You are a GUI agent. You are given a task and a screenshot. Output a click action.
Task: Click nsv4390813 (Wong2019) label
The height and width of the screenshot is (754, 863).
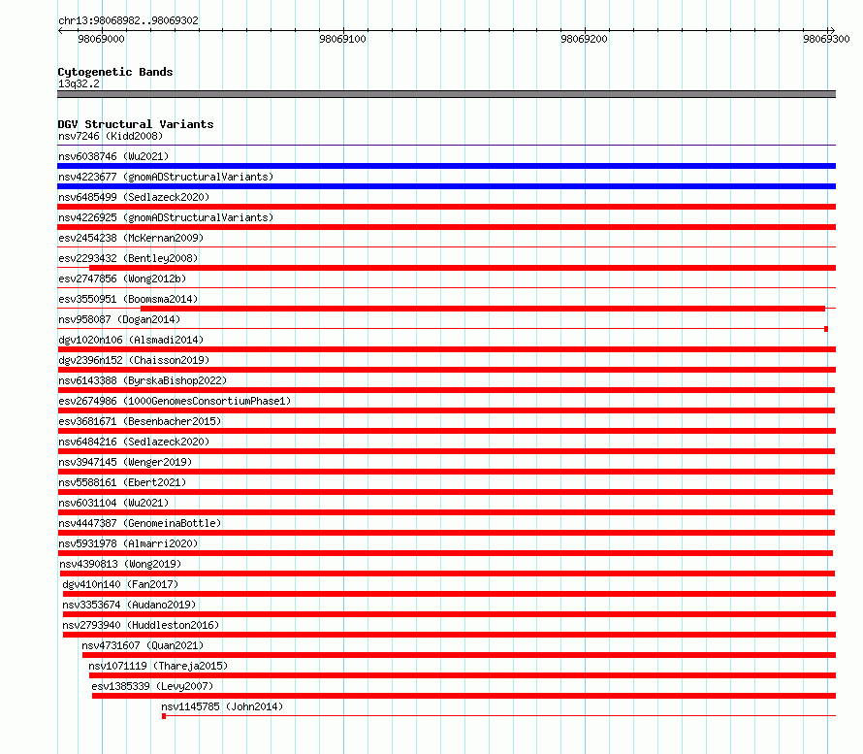(120, 564)
